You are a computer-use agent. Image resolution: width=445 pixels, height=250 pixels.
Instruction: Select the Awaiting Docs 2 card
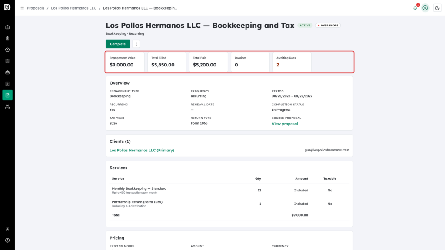(292, 62)
